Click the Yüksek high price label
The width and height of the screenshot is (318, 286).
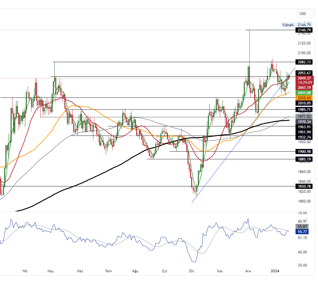coord(288,25)
